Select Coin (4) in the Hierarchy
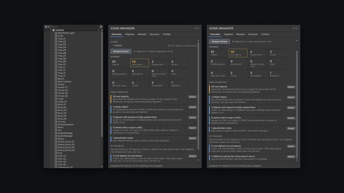Viewport: 344px width, 193px height. pos(62,164)
